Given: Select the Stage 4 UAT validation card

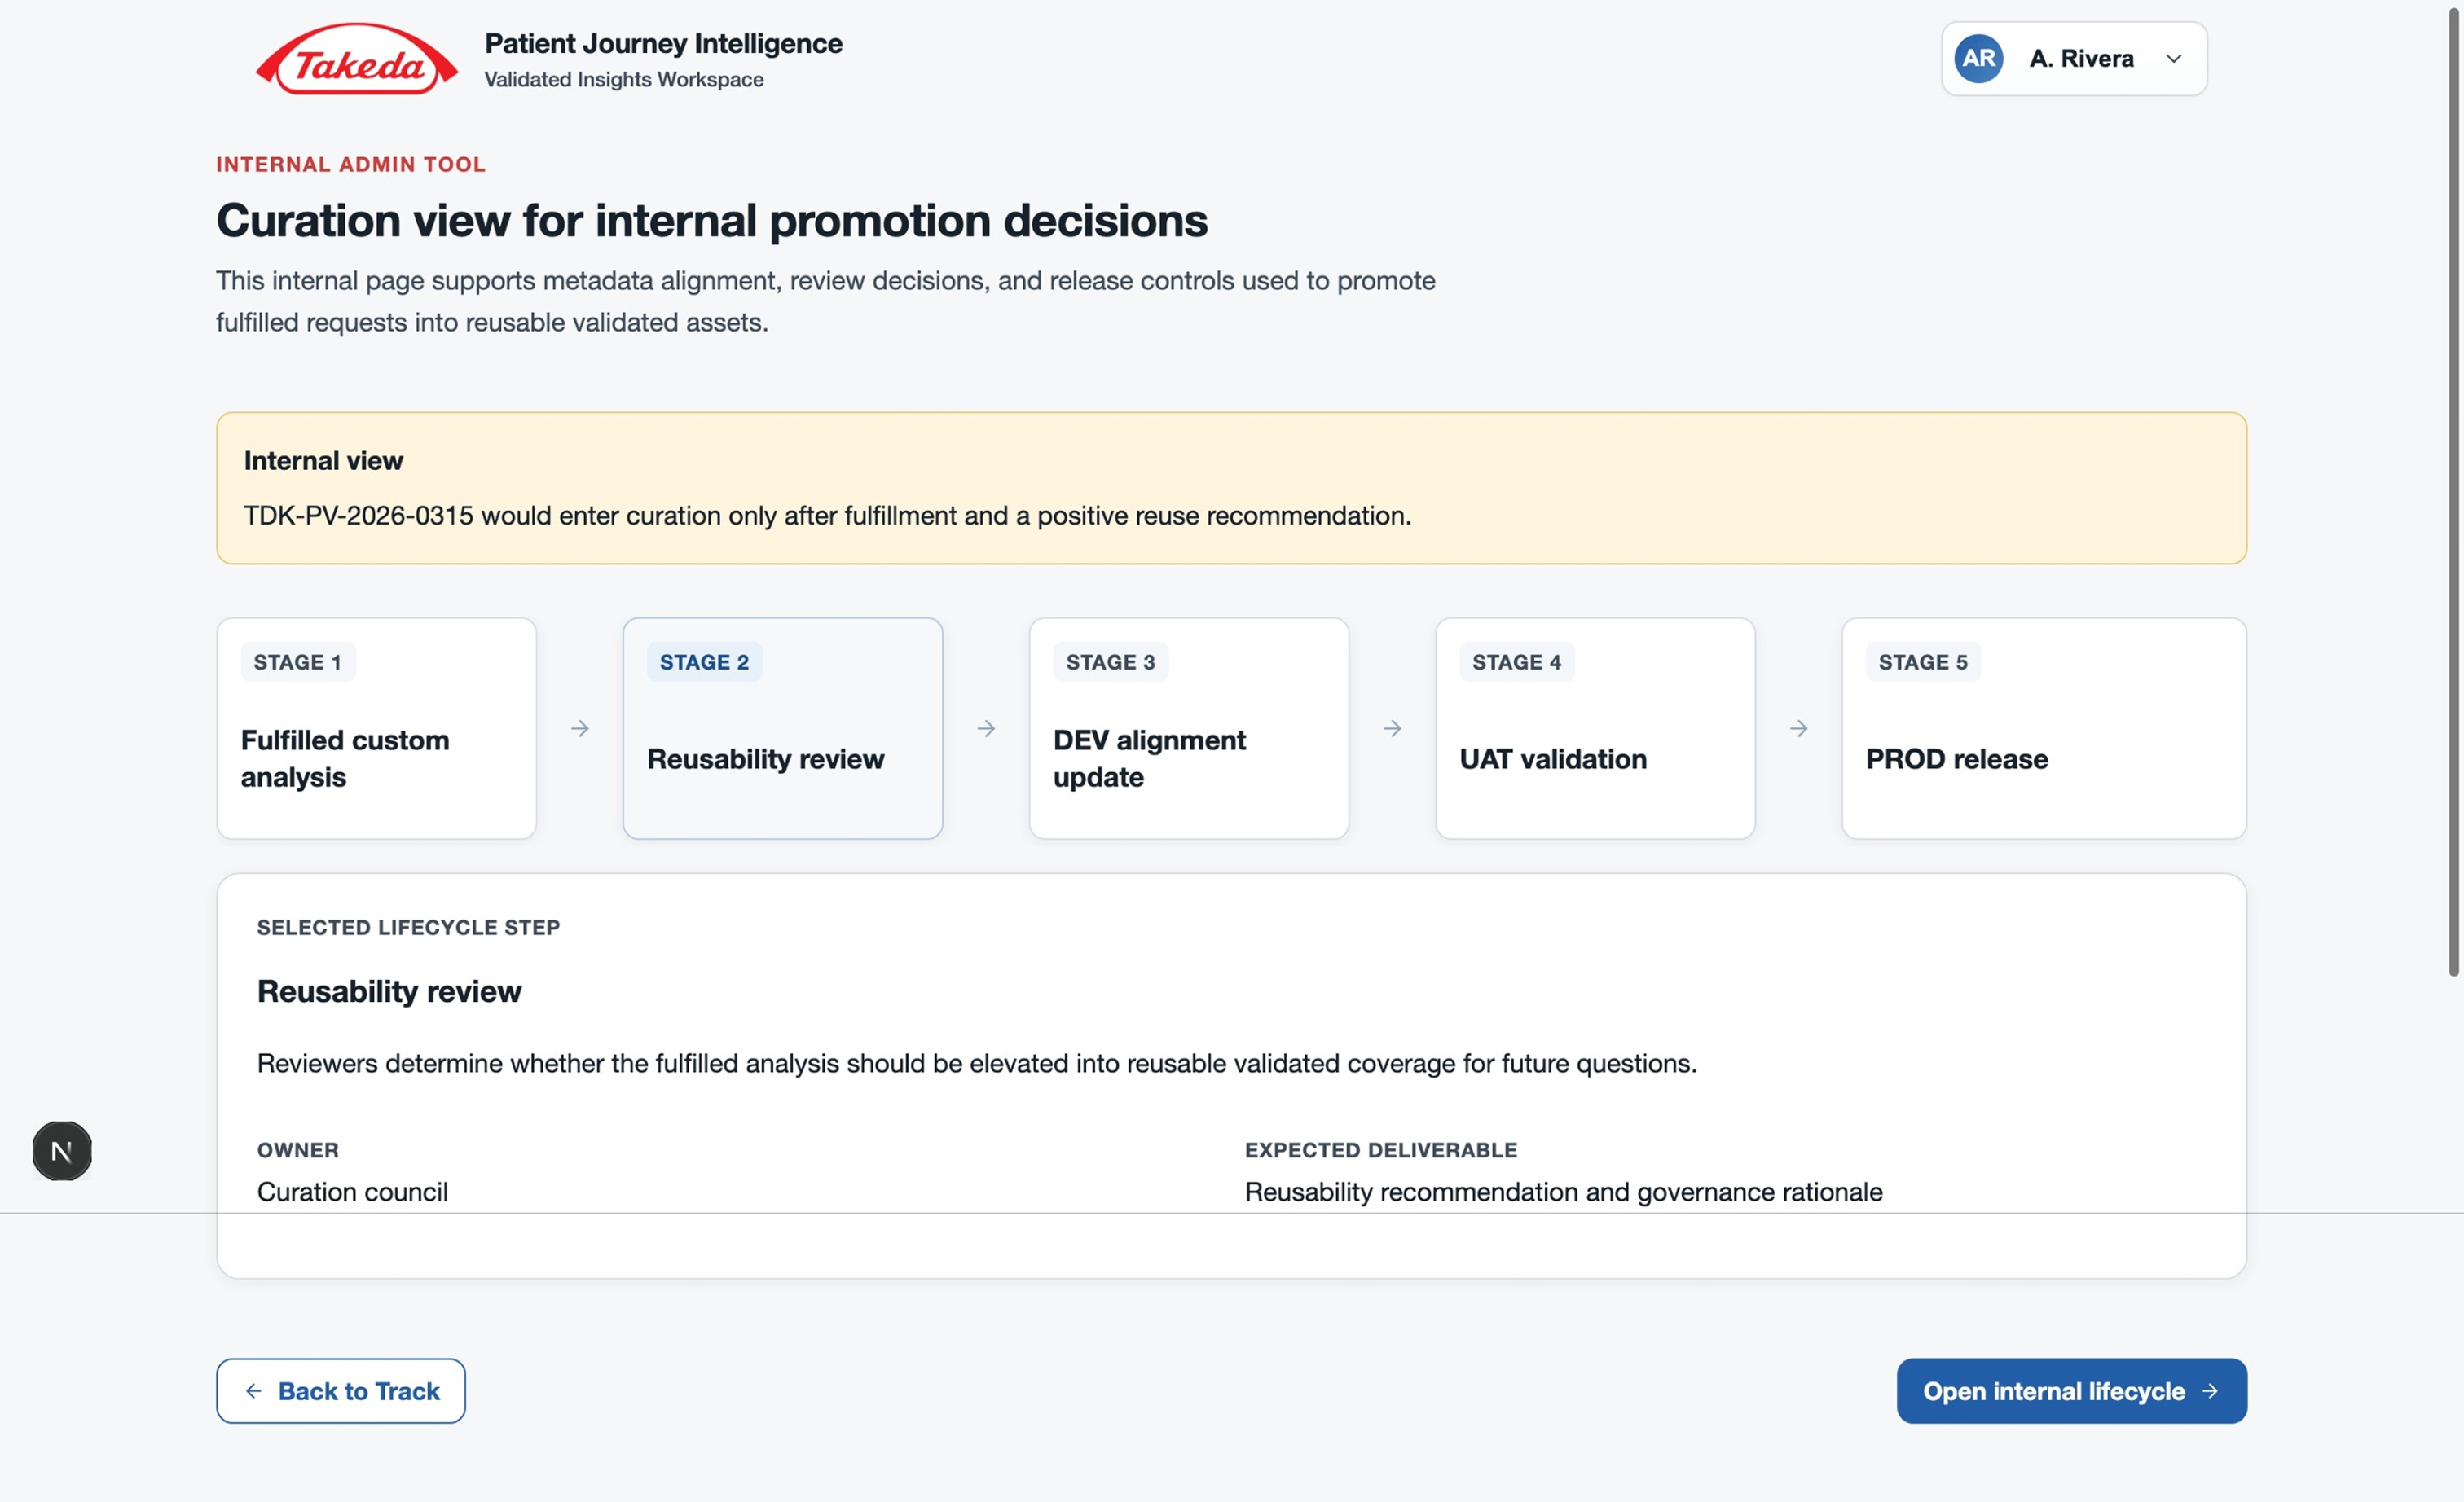Looking at the screenshot, I should coord(1595,728).
